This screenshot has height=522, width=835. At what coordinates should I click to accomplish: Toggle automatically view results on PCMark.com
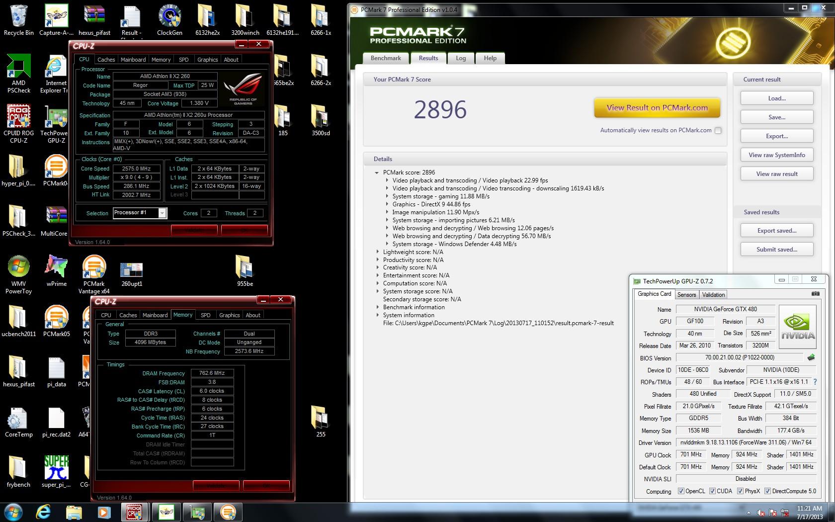(718, 130)
